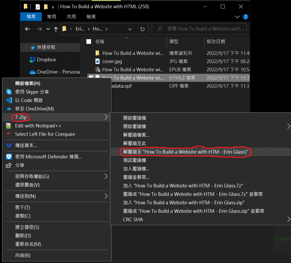Click the share icon beside 分享

[9, 165]
